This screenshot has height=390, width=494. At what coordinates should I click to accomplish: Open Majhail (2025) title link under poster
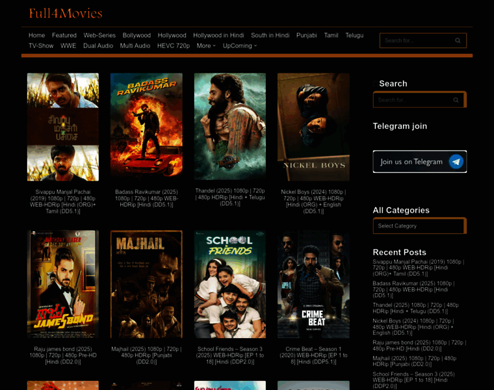click(x=146, y=356)
